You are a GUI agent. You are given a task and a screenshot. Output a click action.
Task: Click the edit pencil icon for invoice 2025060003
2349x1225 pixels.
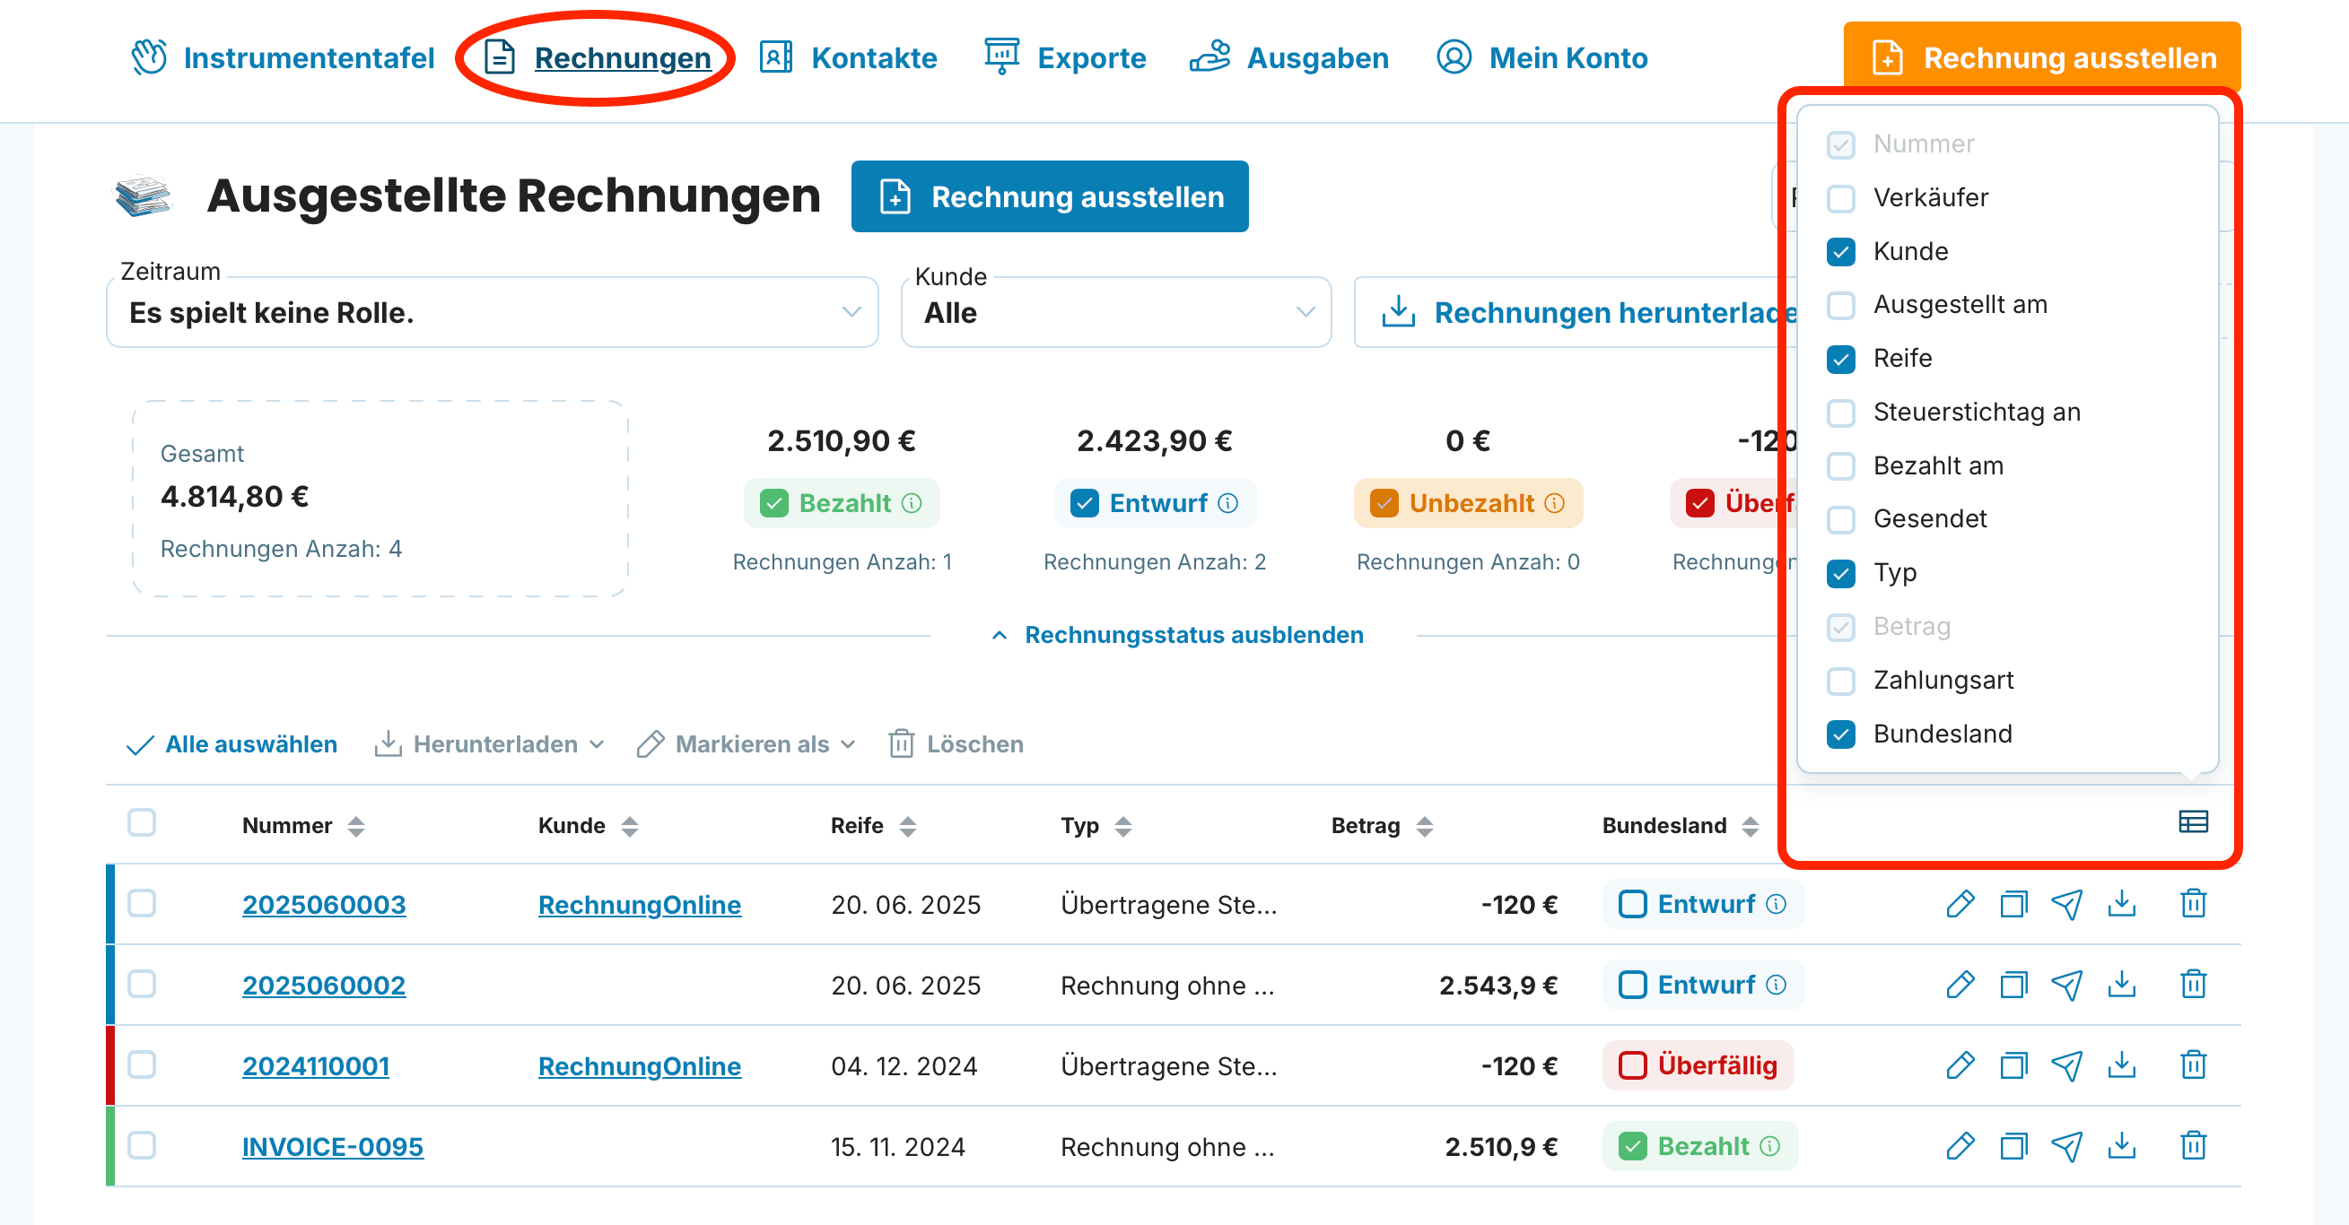coord(1960,904)
